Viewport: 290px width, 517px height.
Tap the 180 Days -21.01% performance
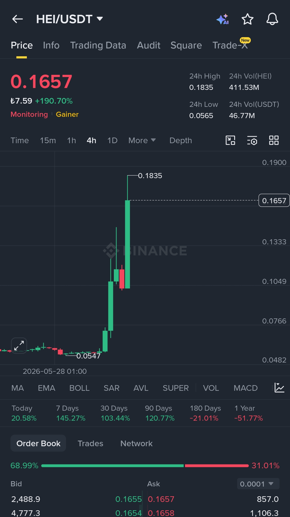(205, 413)
